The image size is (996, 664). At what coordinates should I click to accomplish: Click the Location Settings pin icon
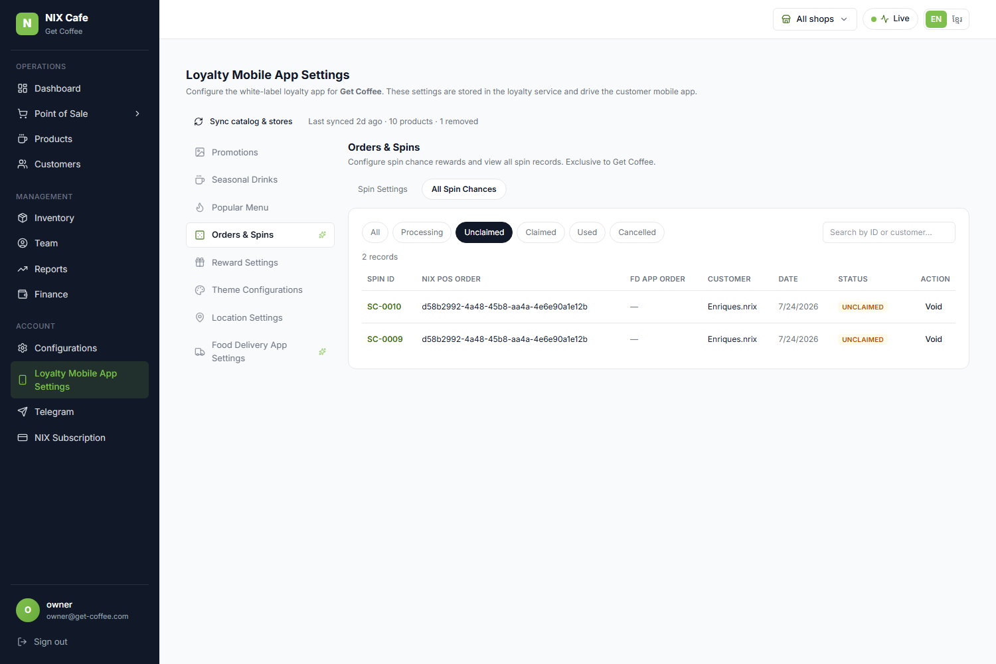[x=200, y=317]
